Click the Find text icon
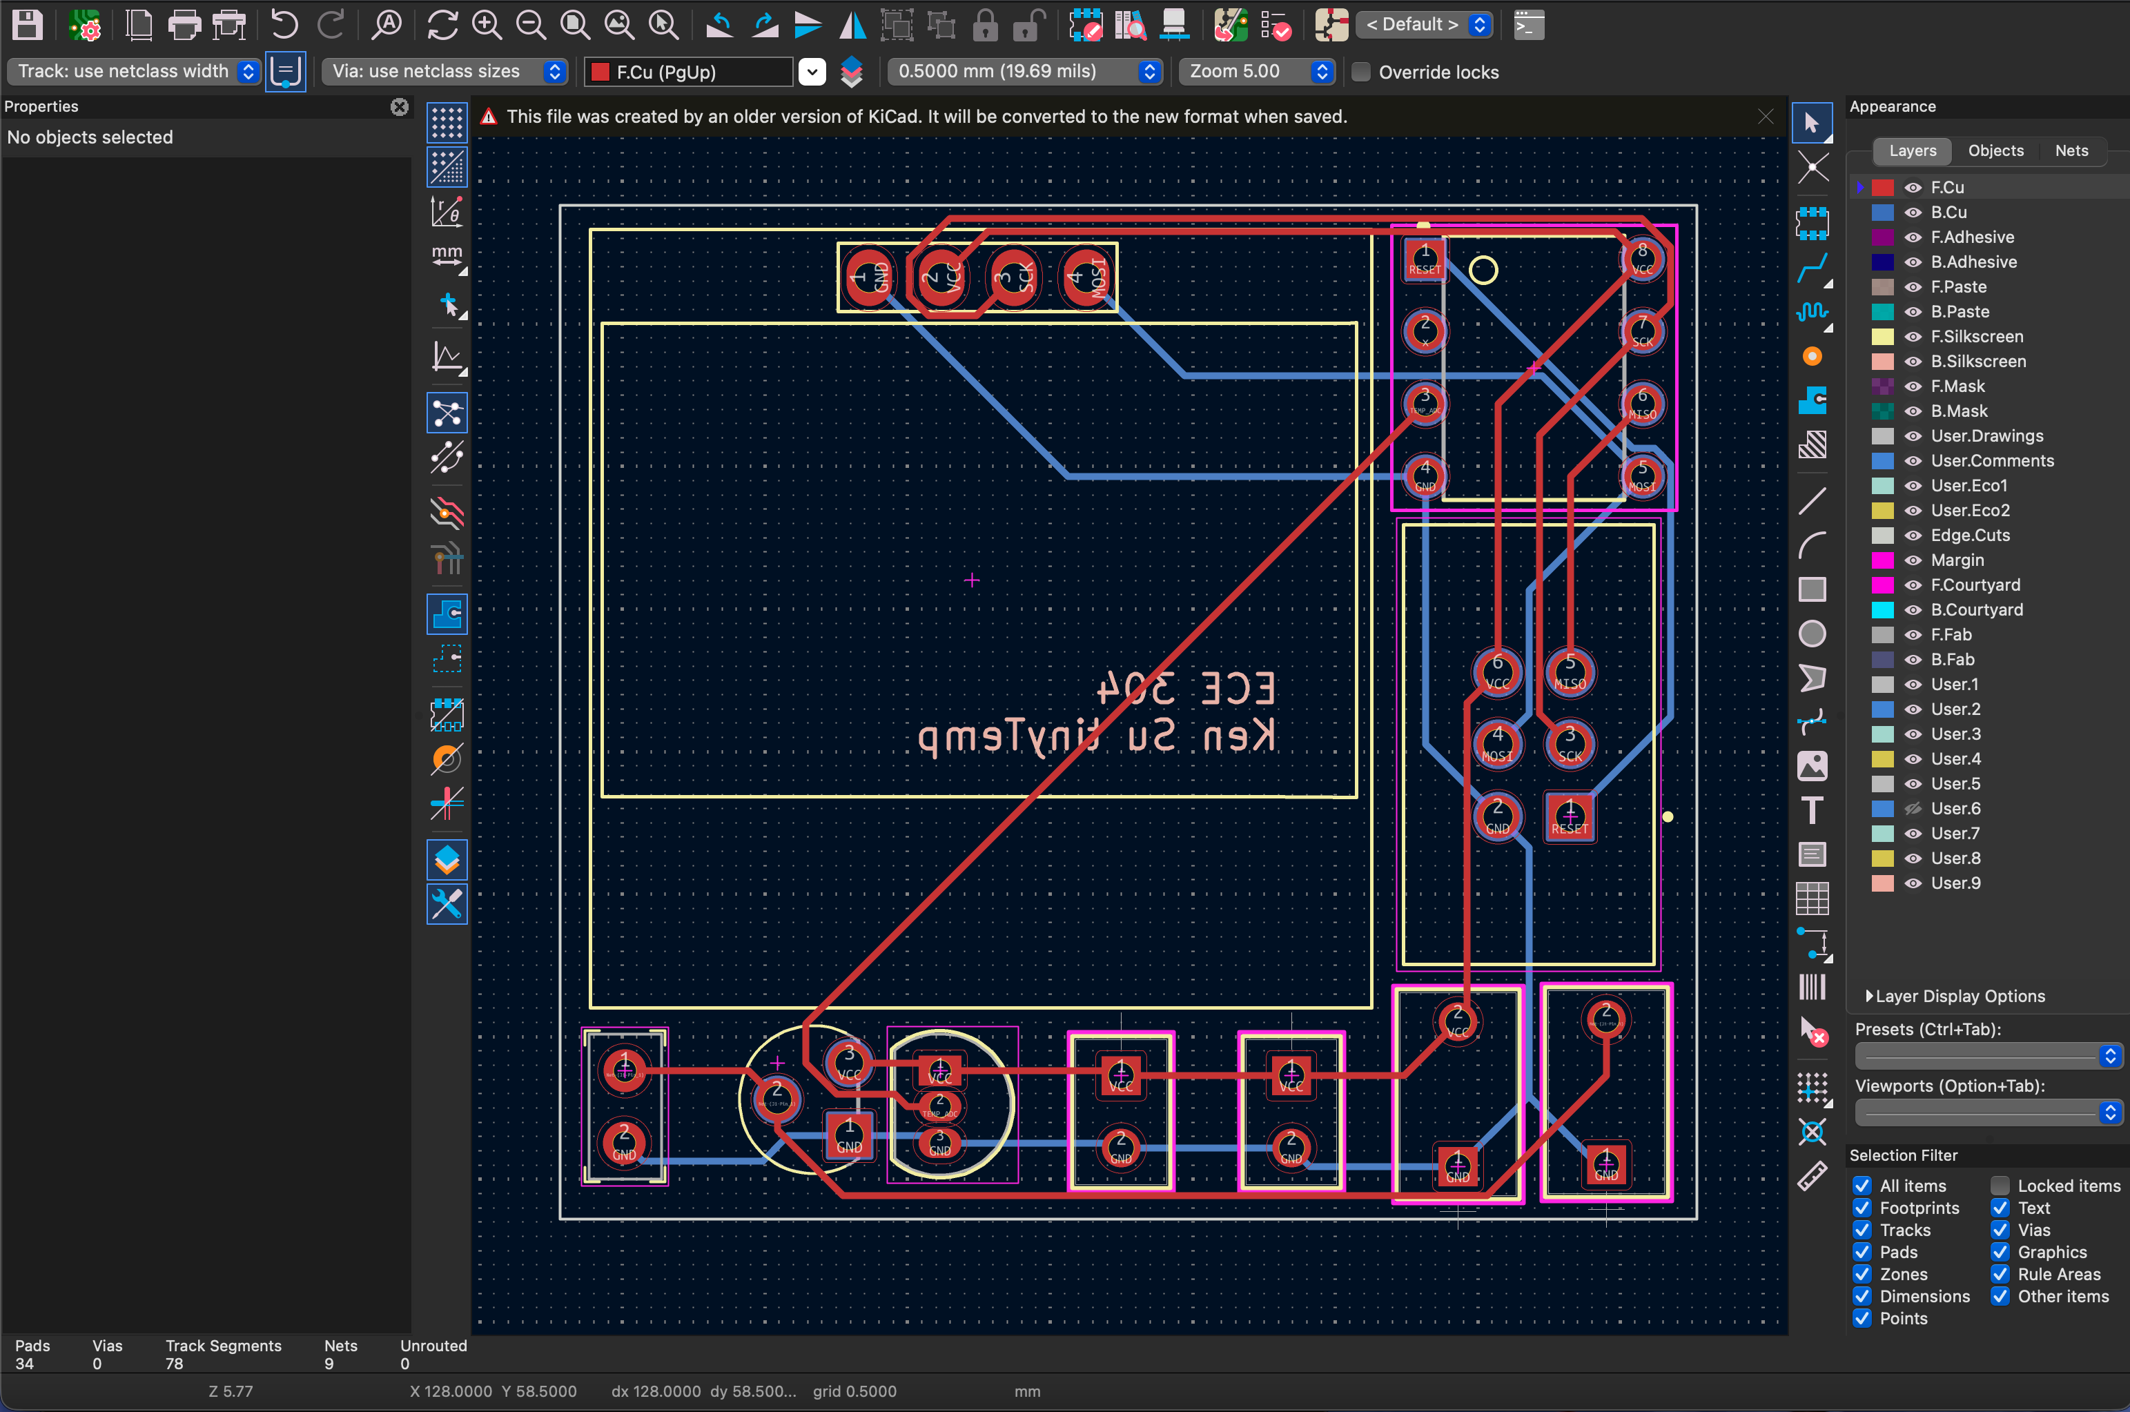The width and height of the screenshot is (2130, 1412). coord(387,24)
